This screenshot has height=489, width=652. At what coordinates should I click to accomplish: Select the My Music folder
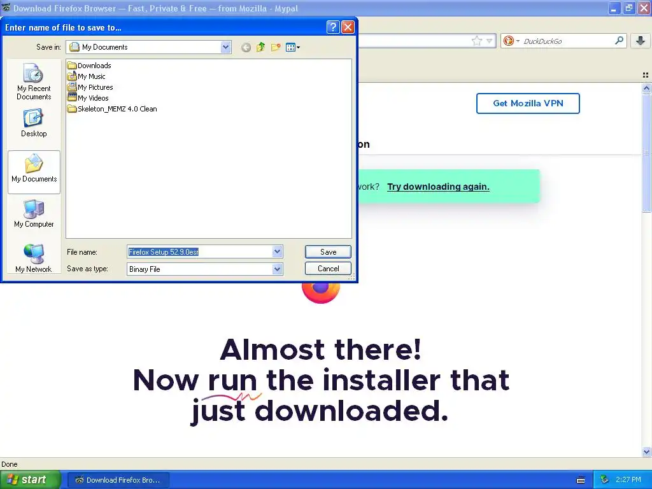(x=87, y=76)
